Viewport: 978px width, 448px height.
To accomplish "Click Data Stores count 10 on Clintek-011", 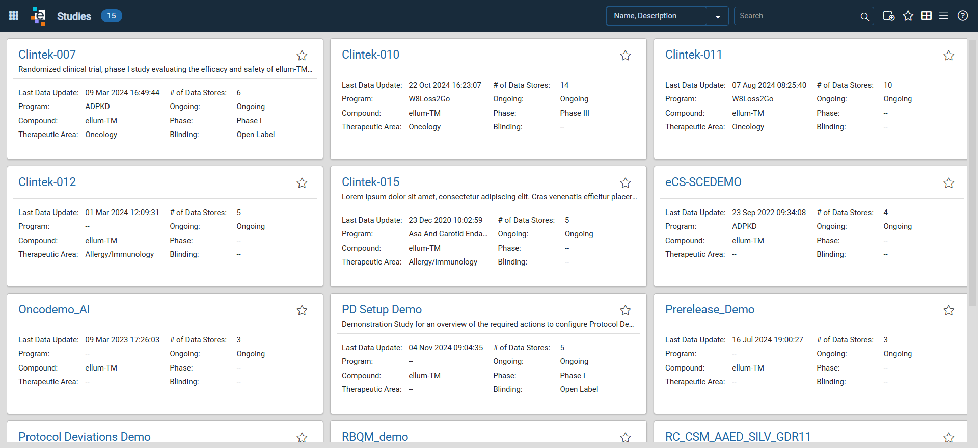I will pos(888,85).
